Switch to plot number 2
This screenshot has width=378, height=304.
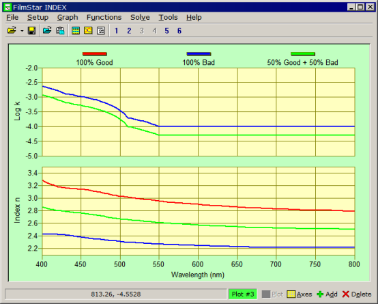tap(129, 31)
